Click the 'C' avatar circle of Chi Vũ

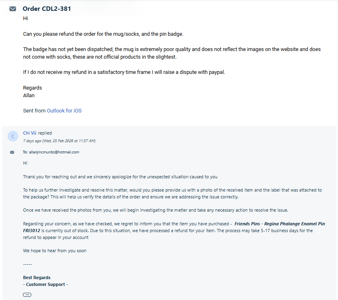tap(13, 136)
